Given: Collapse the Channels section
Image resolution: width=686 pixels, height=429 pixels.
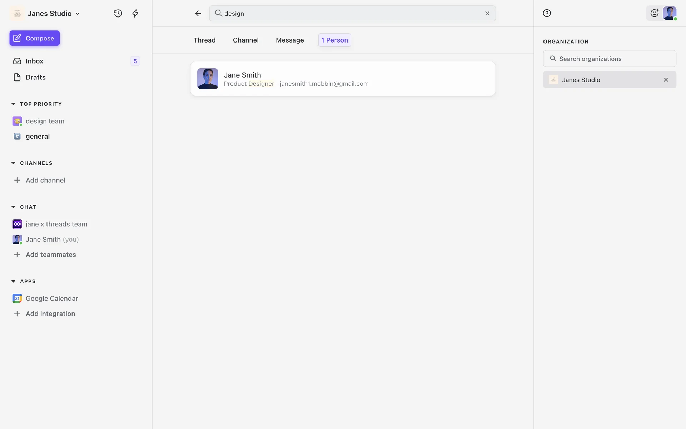Looking at the screenshot, I should coord(14,163).
